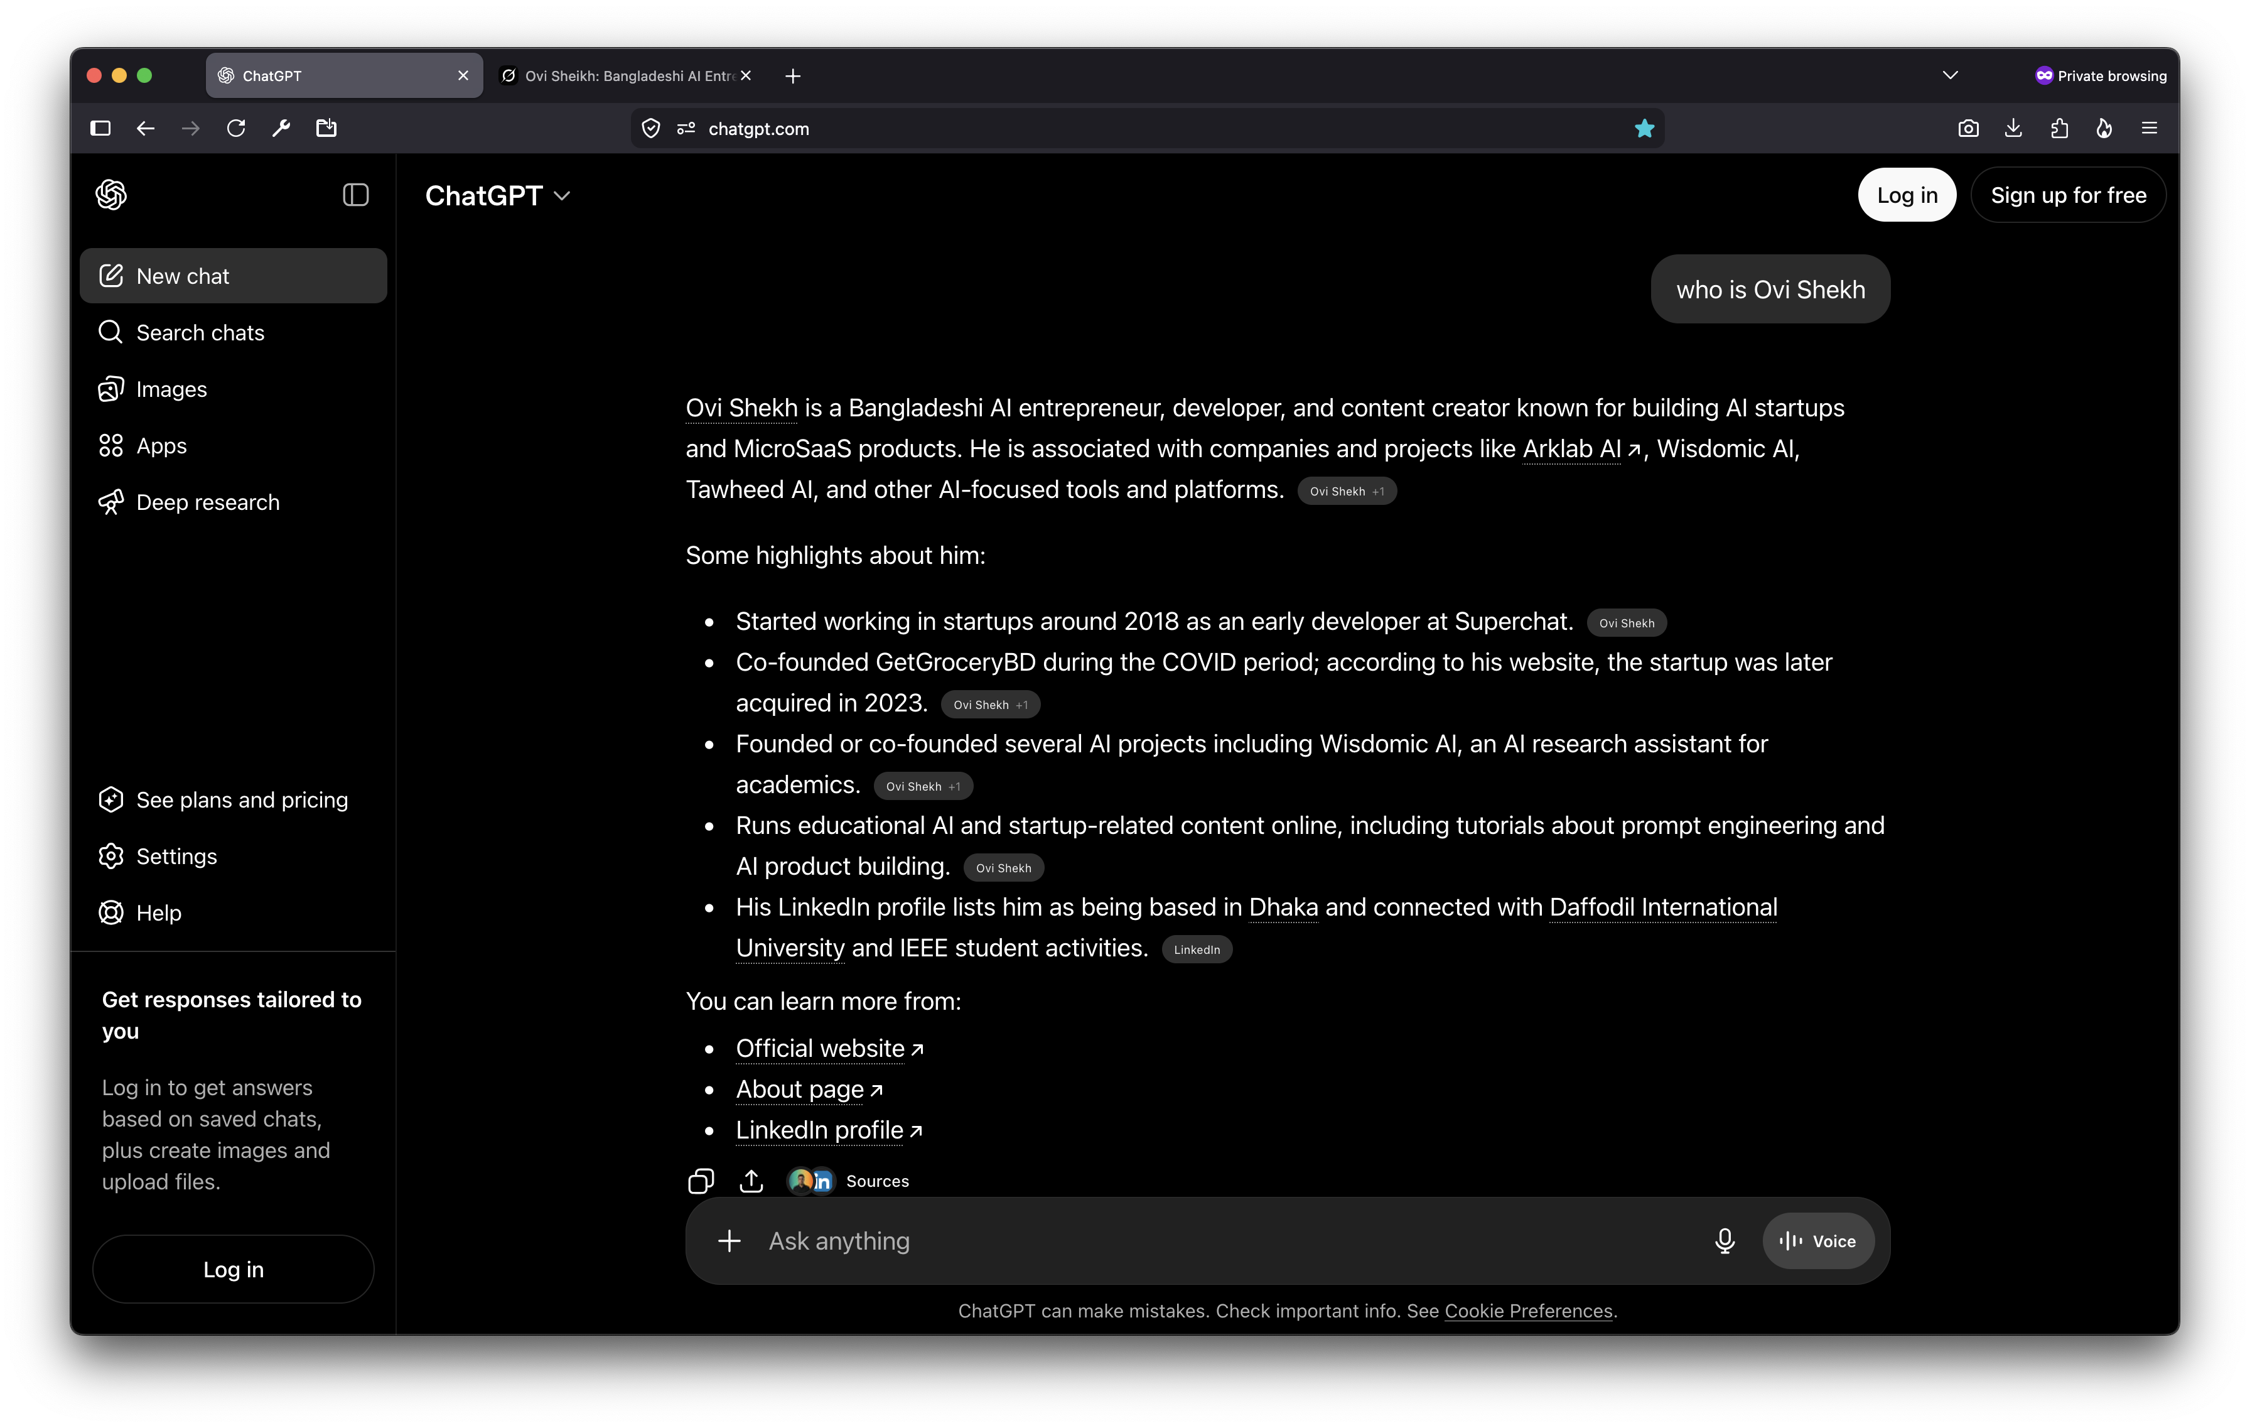Open the browser downloads panel
The width and height of the screenshot is (2250, 1428).
pyautogui.click(x=2013, y=128)
